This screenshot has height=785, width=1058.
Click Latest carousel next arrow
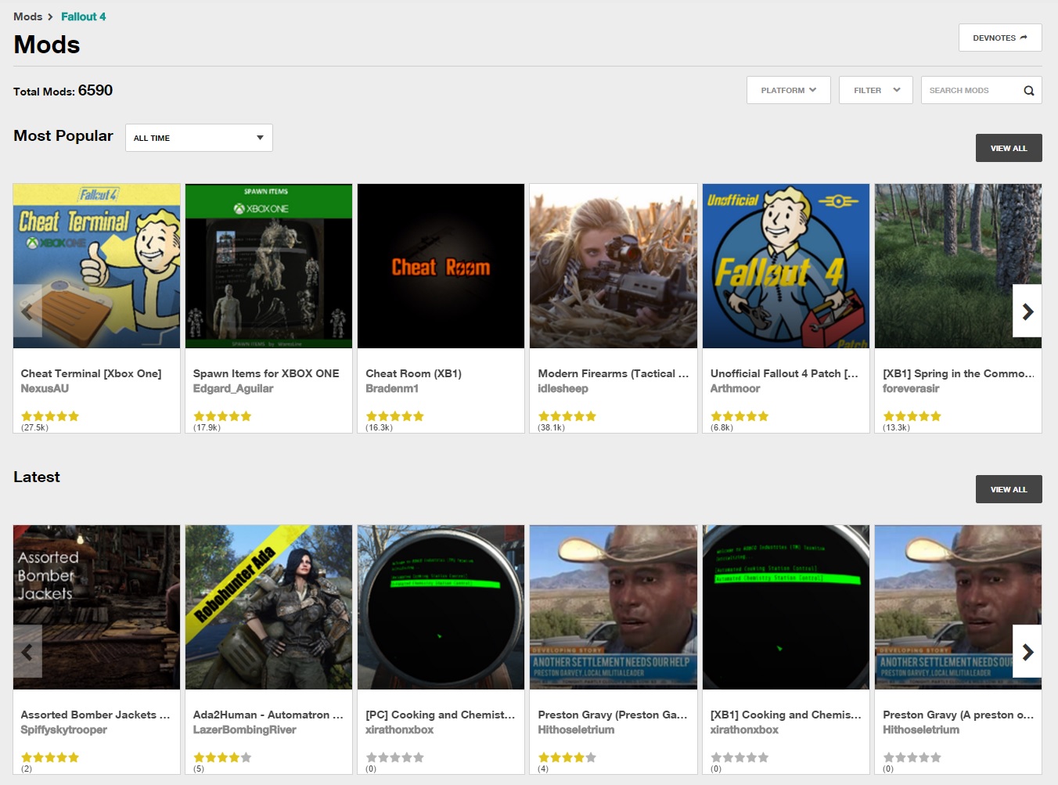point(1027,652)
